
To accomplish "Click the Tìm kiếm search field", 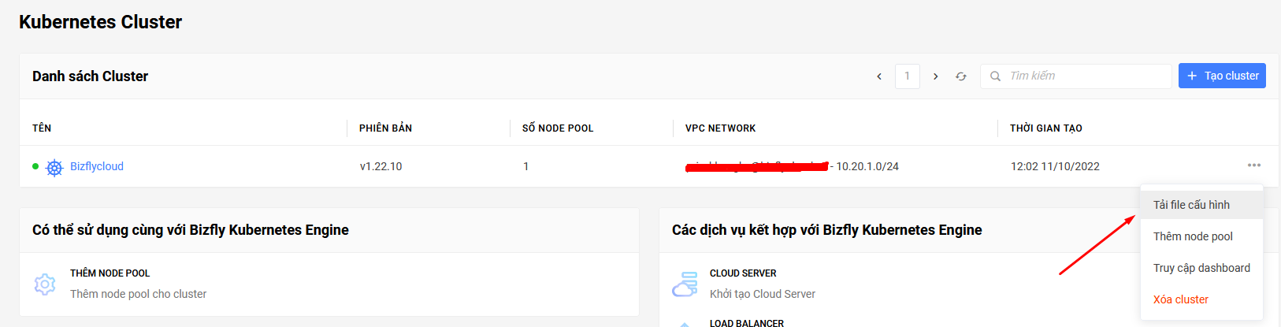I will (x=1076, y=76).
